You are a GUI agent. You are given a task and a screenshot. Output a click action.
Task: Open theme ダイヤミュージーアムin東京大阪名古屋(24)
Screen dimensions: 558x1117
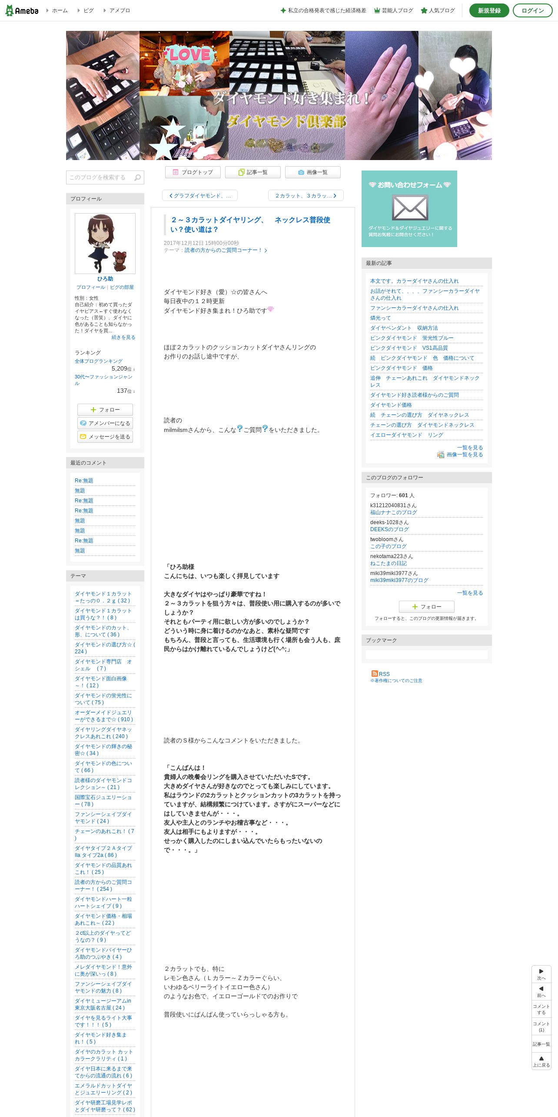tap(103, 1004)
